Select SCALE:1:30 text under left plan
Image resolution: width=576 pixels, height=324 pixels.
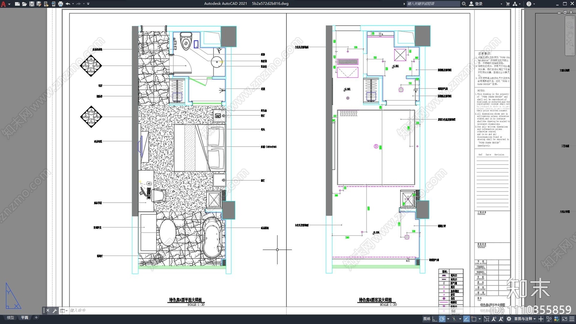[196, 305]
